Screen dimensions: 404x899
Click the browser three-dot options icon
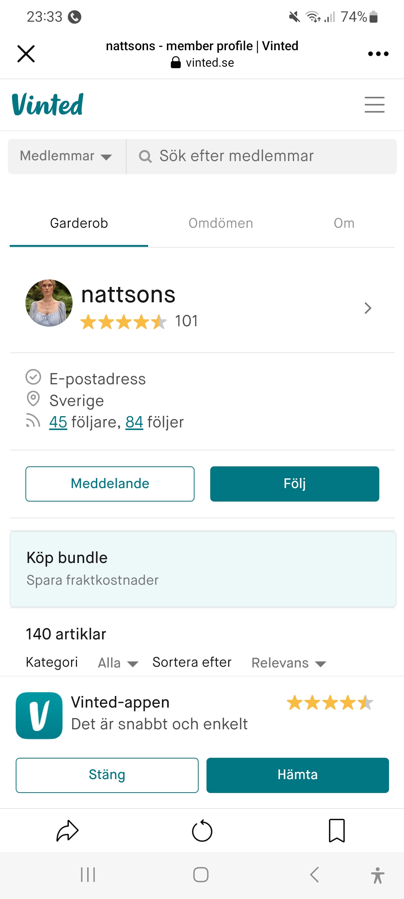click(378, 54)
